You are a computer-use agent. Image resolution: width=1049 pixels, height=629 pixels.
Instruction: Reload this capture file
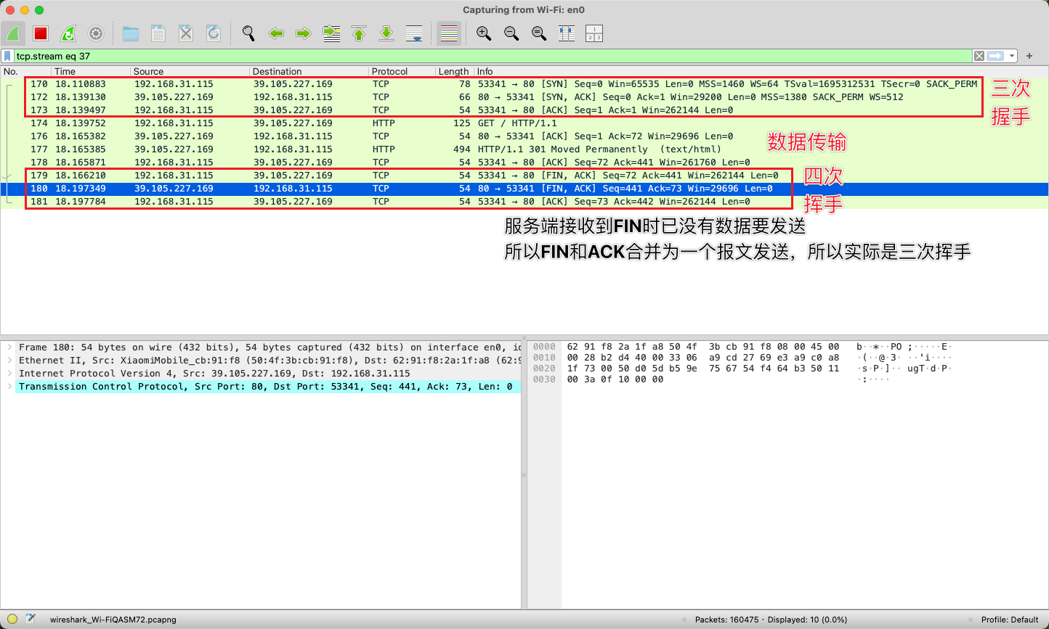pos(214,33)
